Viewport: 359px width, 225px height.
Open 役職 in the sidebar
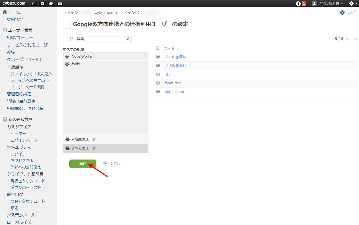[11, 52]
